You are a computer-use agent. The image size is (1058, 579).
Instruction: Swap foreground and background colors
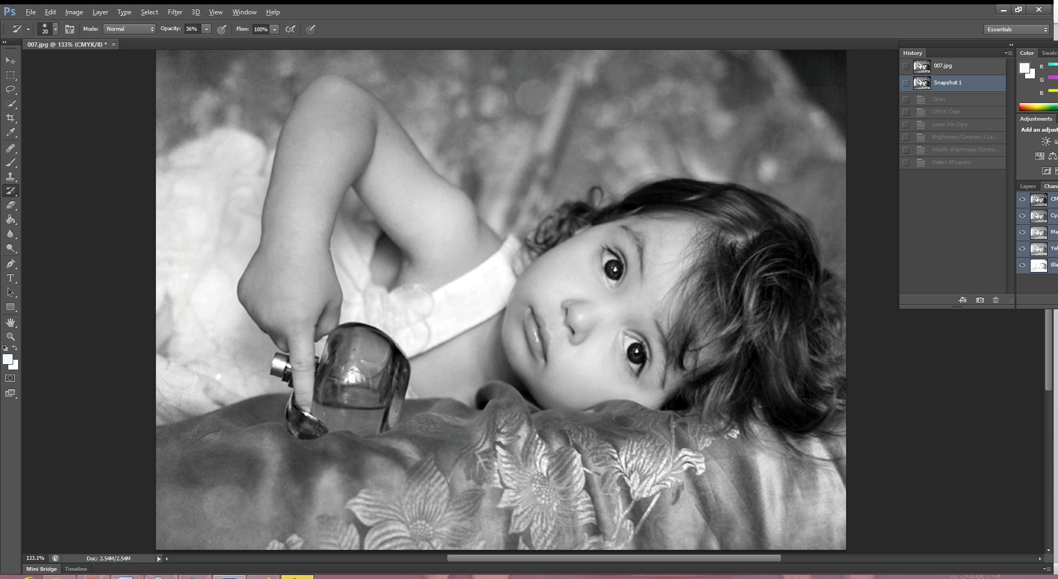click(15, 348)
